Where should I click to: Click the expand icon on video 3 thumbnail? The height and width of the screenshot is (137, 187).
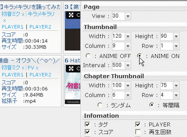(71, 15)
